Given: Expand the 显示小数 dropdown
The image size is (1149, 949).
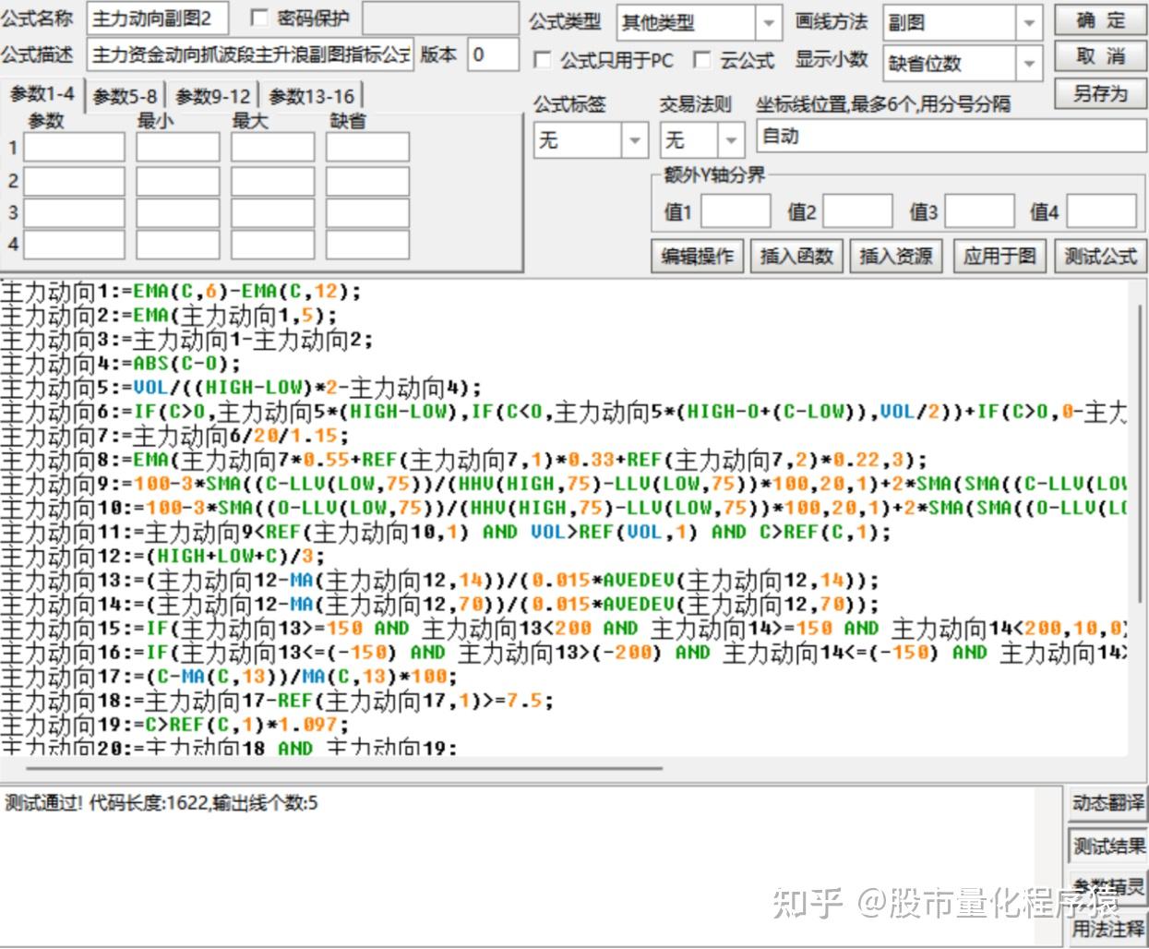Looking at the screenshot, I should [962, 63].
